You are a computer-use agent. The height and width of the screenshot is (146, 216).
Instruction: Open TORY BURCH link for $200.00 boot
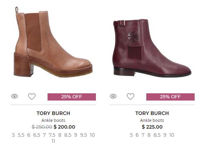coord(53,113)
